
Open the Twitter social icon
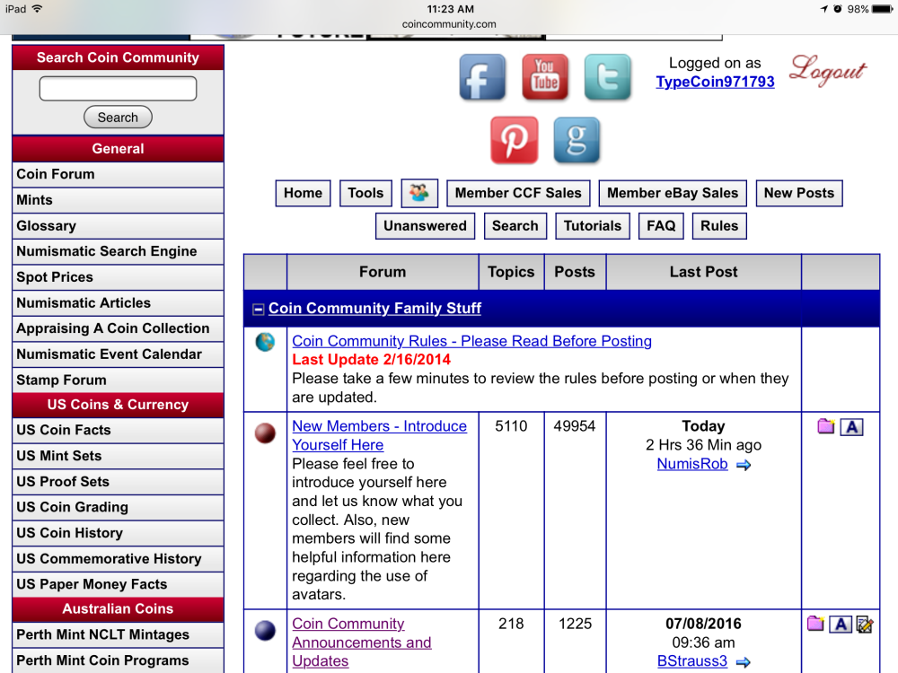point(608,77)
